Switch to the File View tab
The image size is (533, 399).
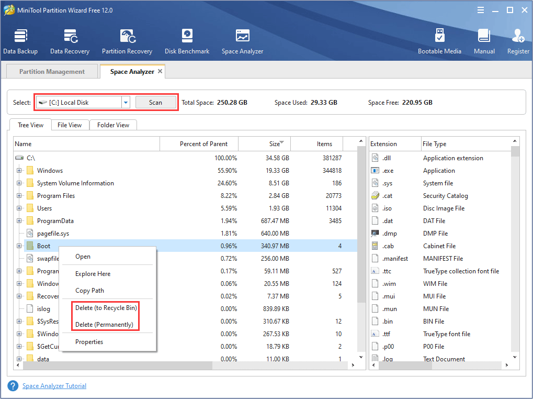70,125
